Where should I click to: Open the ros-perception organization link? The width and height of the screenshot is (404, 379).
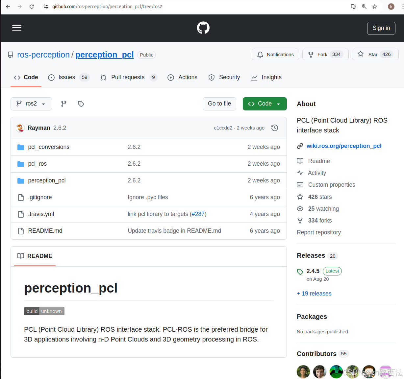click(43, 55)
